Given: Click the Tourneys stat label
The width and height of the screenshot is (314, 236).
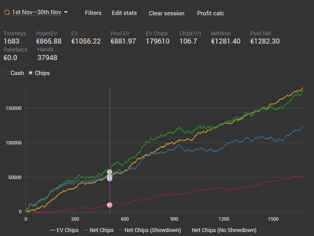Looking at the screenshot, I should (15, 33).
